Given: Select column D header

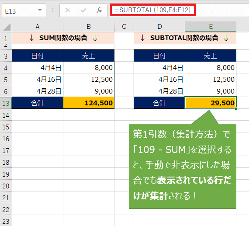Looking at the screenshot, I should click(x=159, y=27).
